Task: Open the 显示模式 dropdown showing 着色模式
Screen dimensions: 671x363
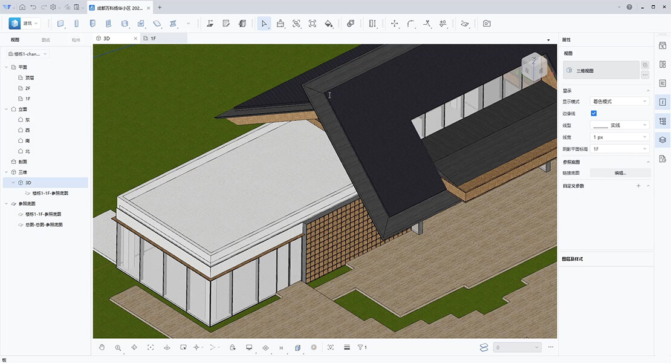Action: point(620,102)
